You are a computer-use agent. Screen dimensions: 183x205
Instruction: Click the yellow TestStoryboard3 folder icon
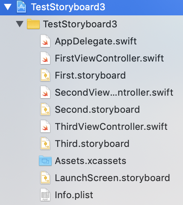(33, 24)
